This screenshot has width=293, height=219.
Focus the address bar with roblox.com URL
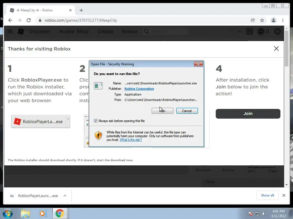tap(142, 20)
